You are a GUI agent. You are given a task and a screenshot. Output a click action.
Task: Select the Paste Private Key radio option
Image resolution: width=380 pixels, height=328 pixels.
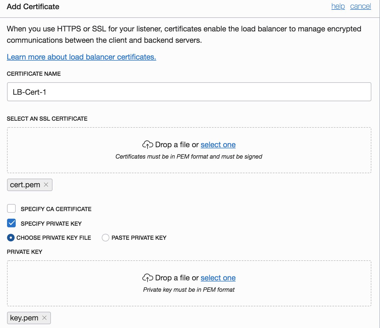[x=106, y=238]
